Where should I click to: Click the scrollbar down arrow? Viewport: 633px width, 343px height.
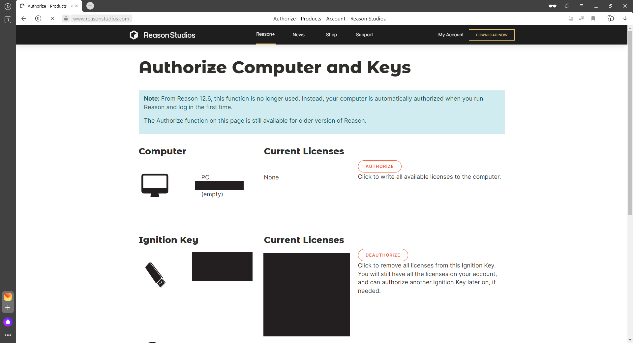click(630, 340)
